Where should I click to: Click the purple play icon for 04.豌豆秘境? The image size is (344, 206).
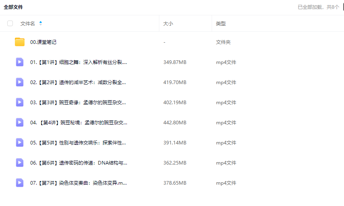pos(20,122)
